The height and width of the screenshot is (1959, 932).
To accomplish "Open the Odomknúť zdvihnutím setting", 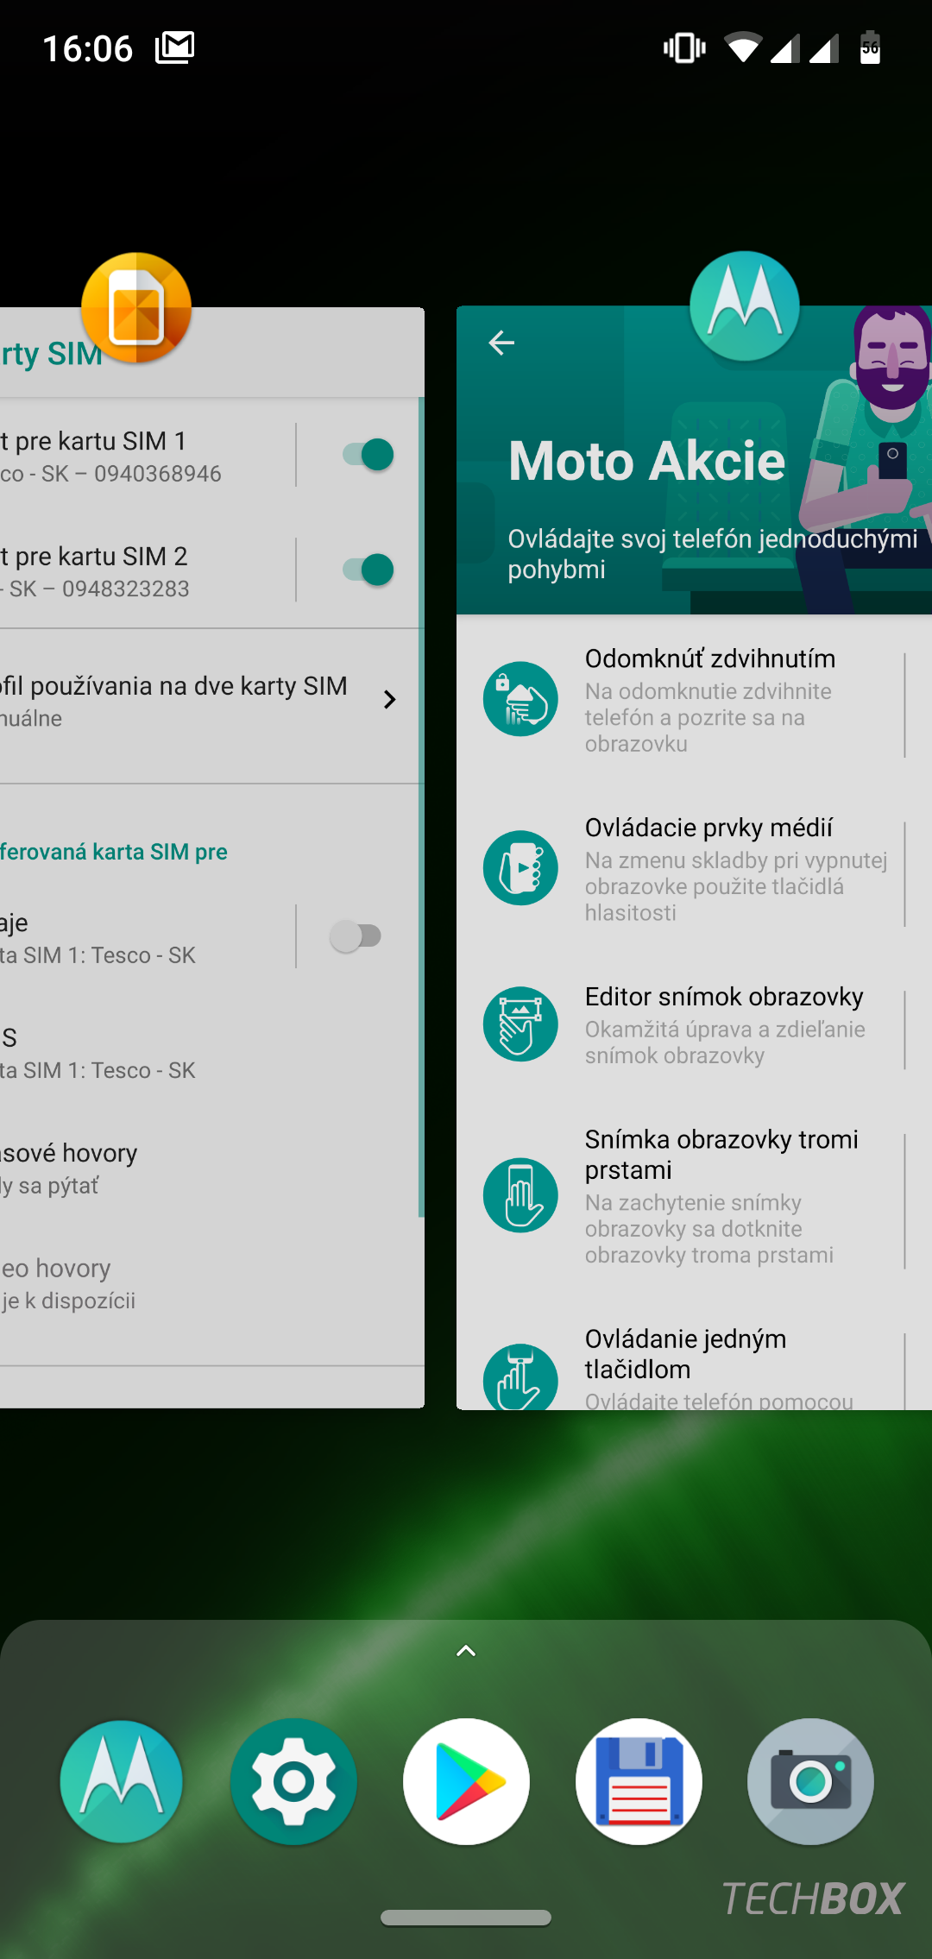I will click(x=694, y=700).
